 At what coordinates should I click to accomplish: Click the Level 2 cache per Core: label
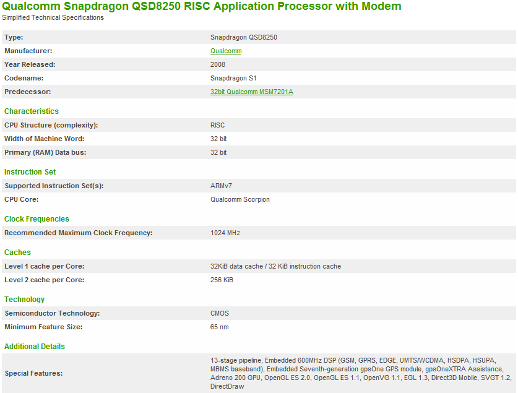(45, 280)
